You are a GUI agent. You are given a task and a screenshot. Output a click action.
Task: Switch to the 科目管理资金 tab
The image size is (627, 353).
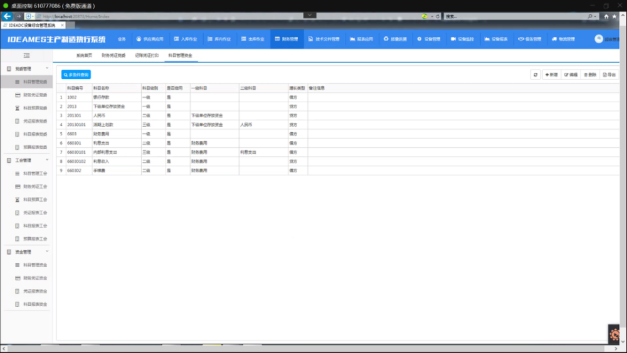point(180,56)
